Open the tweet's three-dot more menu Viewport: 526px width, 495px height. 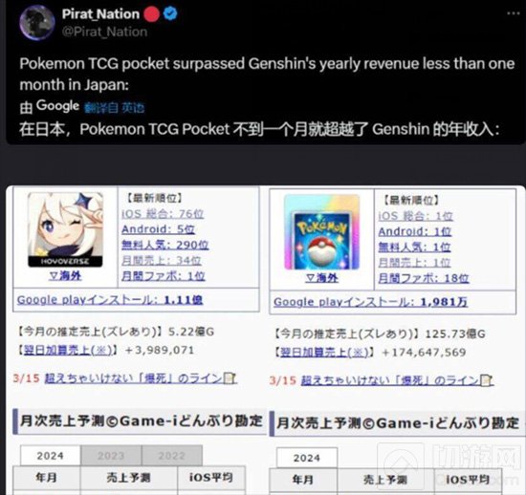point(514,13)
